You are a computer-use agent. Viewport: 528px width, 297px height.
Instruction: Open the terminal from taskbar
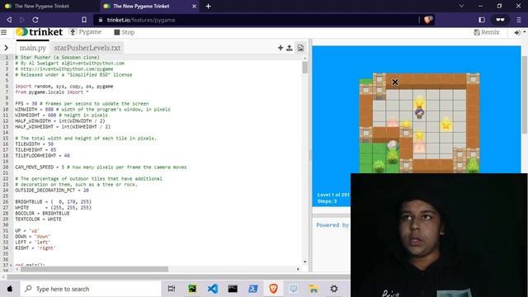tap(233, 289)
